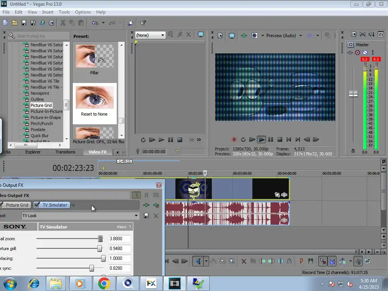
Task: Toggle the Picture Grid plug-in checkbox
Action: pos(1,205)
